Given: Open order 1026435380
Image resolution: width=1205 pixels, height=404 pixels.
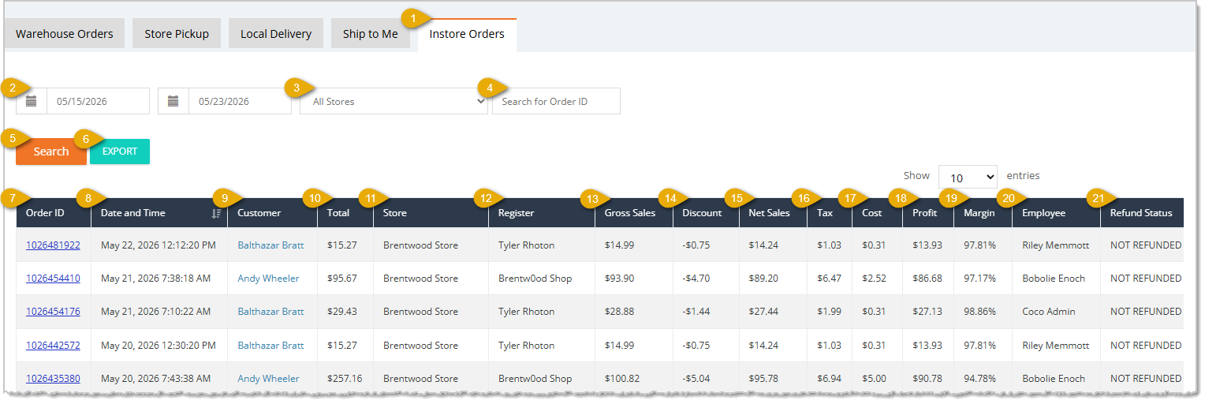Looking at the screenshot, I should click(53, 379).
